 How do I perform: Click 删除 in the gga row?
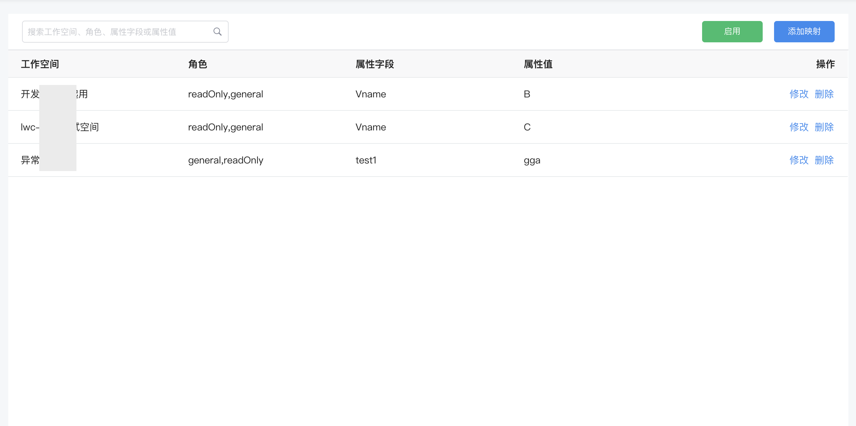(x=824, y=160)
